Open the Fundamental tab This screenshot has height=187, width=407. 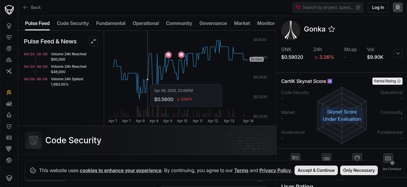111,23
